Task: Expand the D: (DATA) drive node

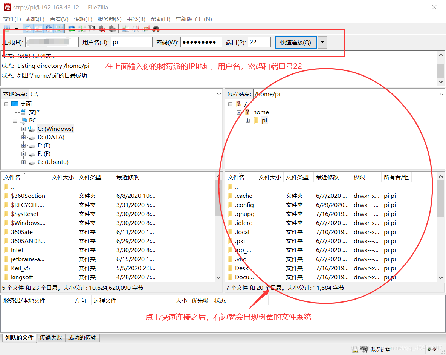Action: click(23, 138)
